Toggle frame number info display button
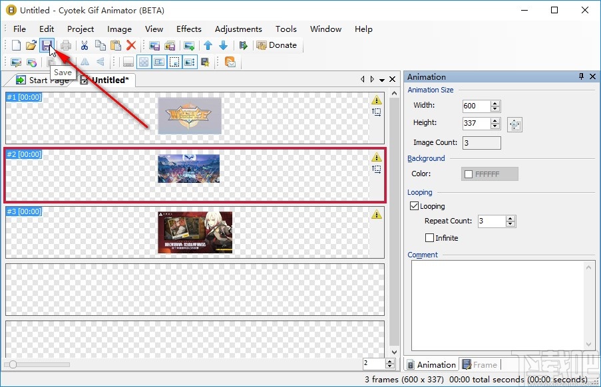The image size is (601, 387). click(159, 62)
